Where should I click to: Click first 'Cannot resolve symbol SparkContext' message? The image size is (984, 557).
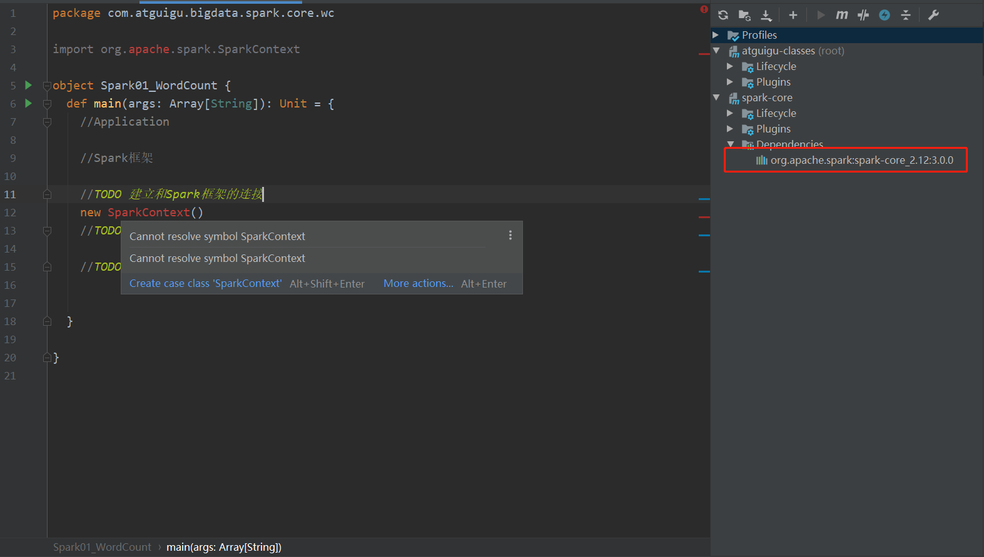[217, 236]
